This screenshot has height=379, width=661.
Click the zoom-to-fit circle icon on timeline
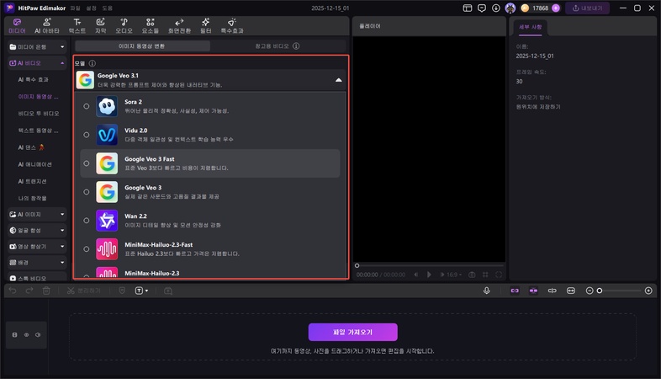(648, 291)
